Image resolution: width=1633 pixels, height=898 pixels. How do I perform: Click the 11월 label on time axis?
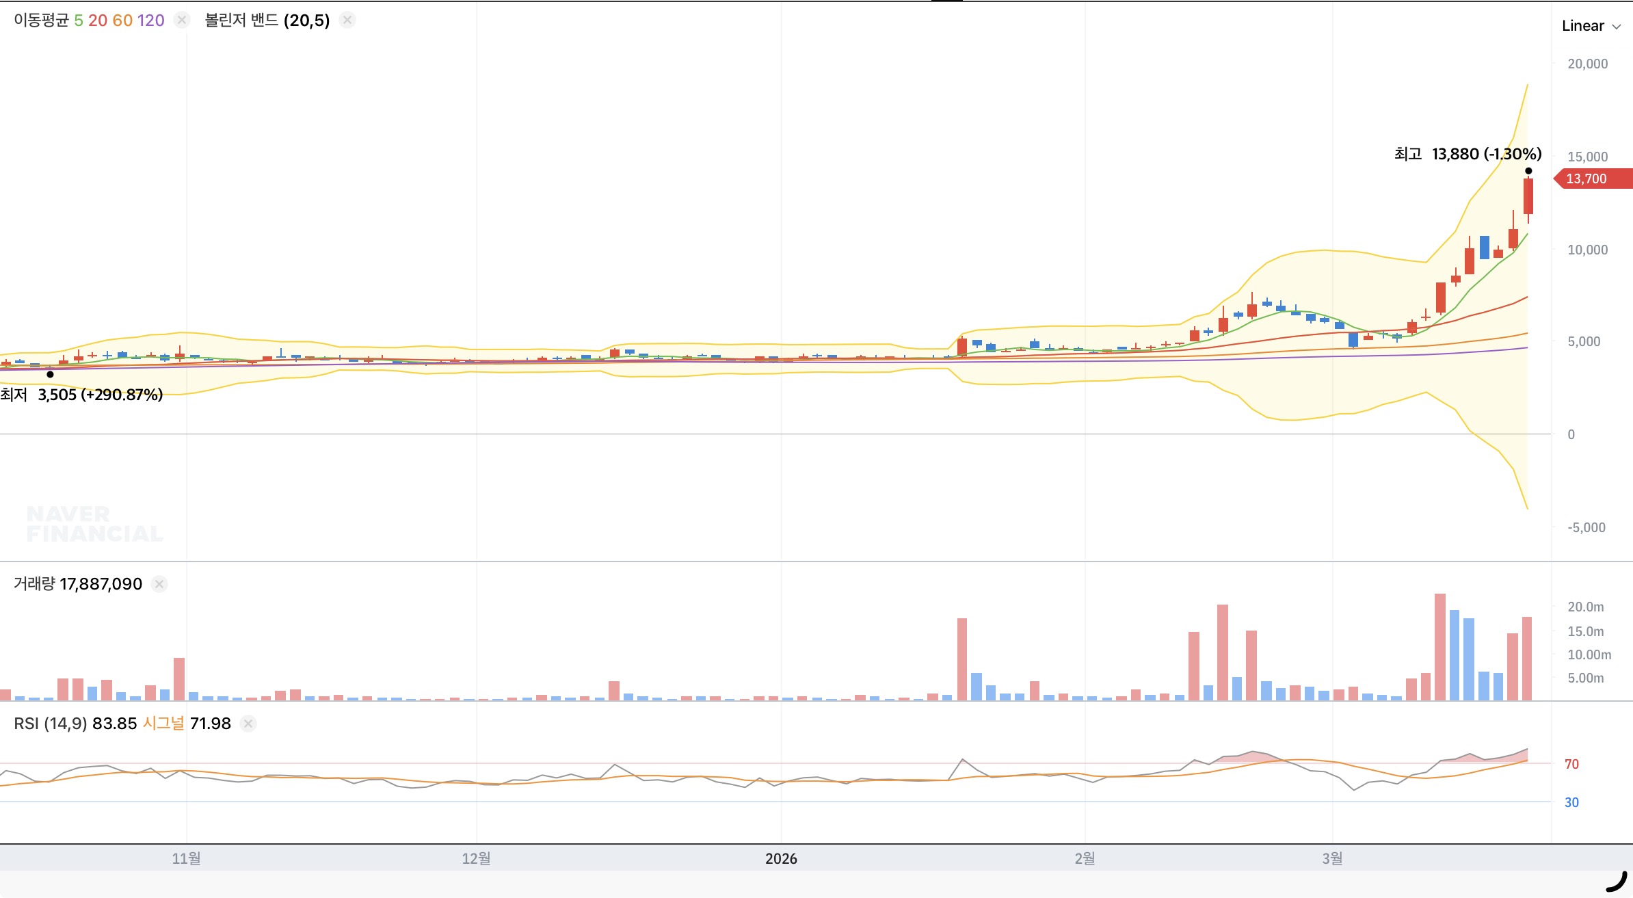(x=186, y=858)
